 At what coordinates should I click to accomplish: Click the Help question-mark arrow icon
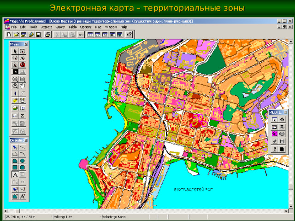click(129, 35)
